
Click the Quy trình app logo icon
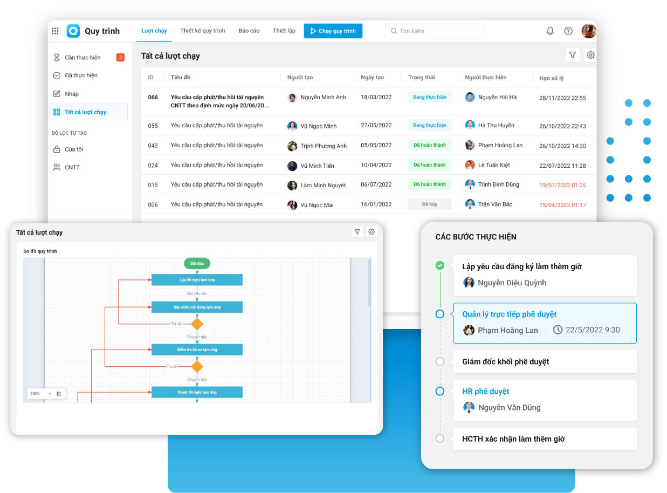(x=73, y=31)
